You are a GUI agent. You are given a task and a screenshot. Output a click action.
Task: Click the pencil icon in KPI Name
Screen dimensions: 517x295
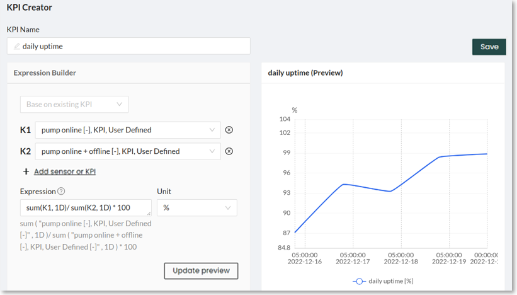pos(17,46)
